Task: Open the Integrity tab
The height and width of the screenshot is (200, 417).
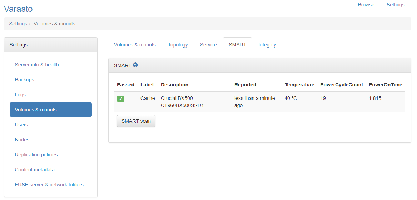Action: [x=267, y=45]
